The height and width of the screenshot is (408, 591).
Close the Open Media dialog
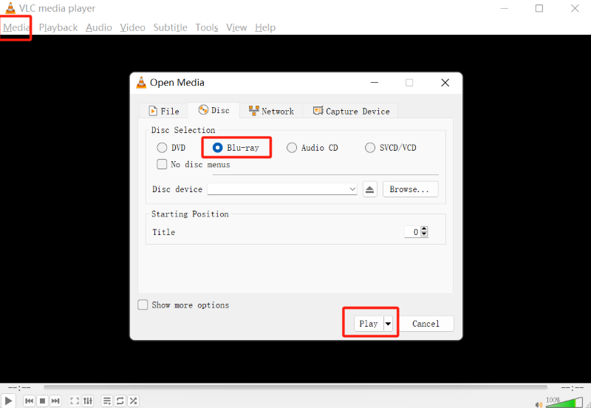[x=445, y=83]
